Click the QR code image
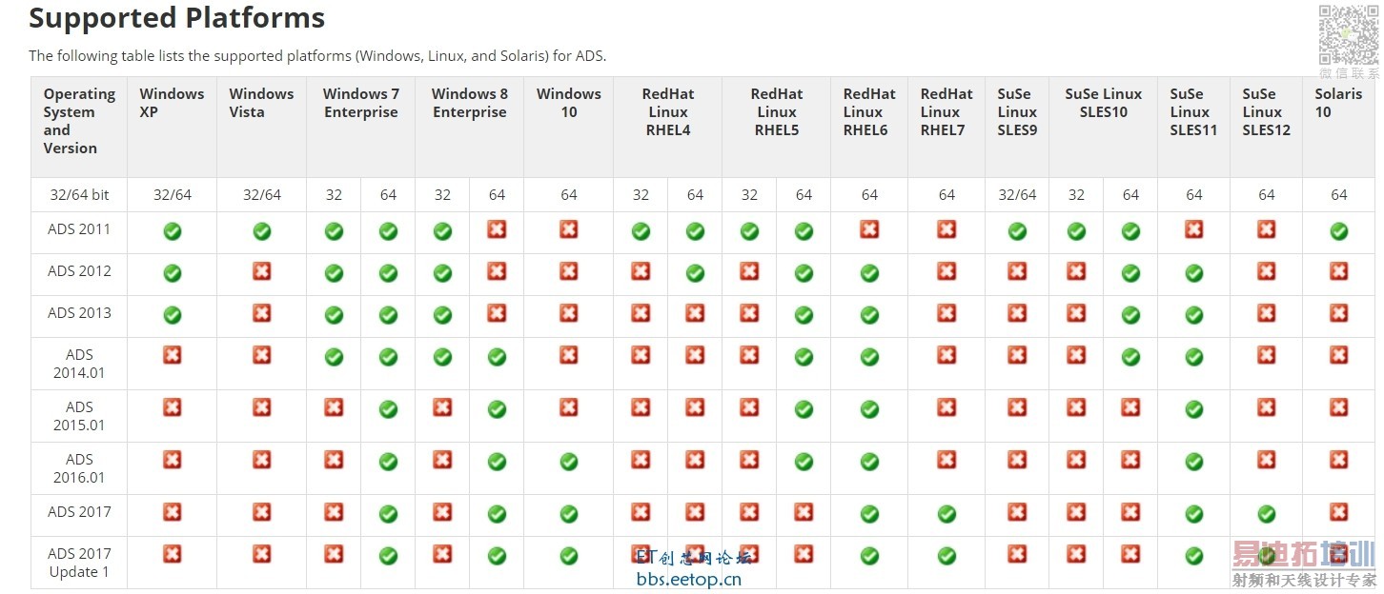This screenshot has height=594, width=1384. point(1348,36)
